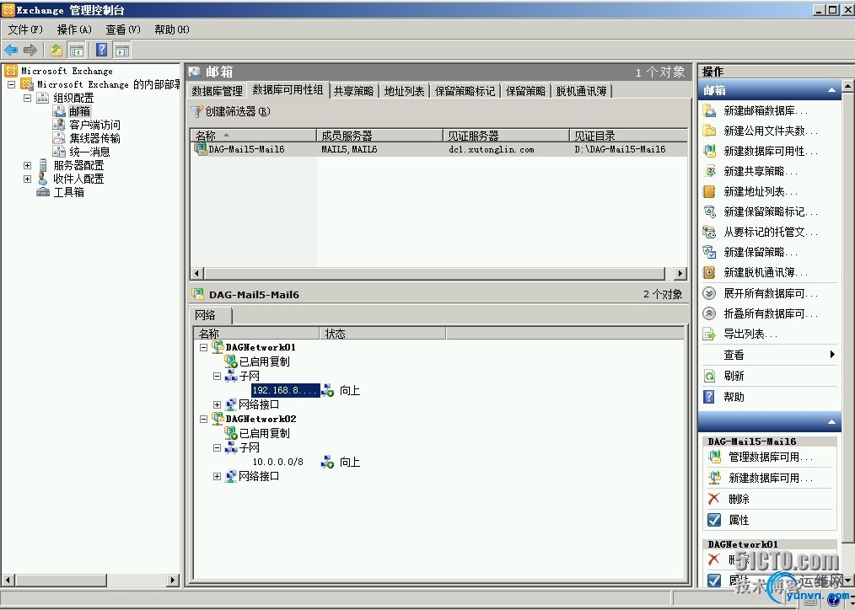
Task: Click the 创建筛选器 filter funnel icon
Action: [196, 111]
